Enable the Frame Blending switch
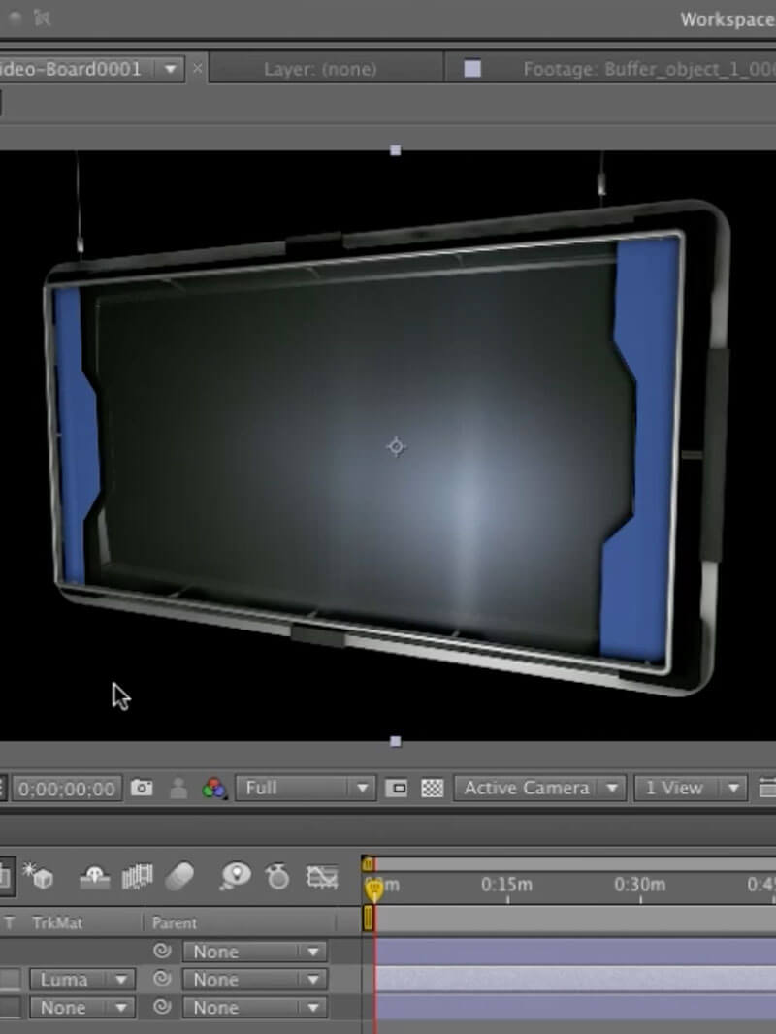The width and height of the screenshot is (776, 1034). [x=137, y=877]
